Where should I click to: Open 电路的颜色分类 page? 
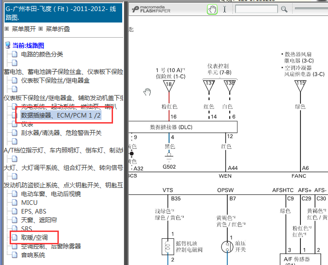coord(42,54)
